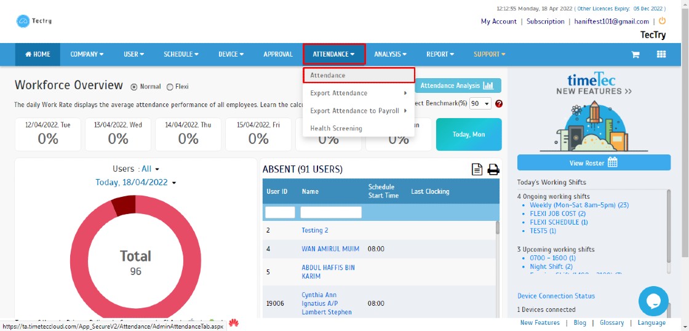Open the ANALYSIS dropdown menu
This screenshot has height=331, width=689.
[390, 55]
